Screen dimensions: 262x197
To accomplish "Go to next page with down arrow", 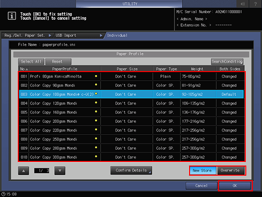I will (x=60, y=171).
